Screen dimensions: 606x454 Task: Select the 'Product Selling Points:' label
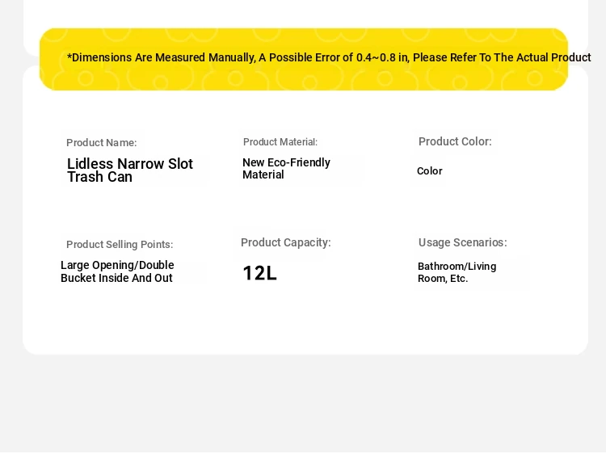pyautogui.click(x=120, y=244)
